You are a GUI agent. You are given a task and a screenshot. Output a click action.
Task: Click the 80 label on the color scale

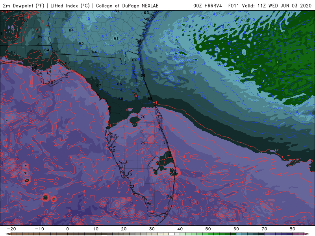pyautogui.click(x=293, y=229)
